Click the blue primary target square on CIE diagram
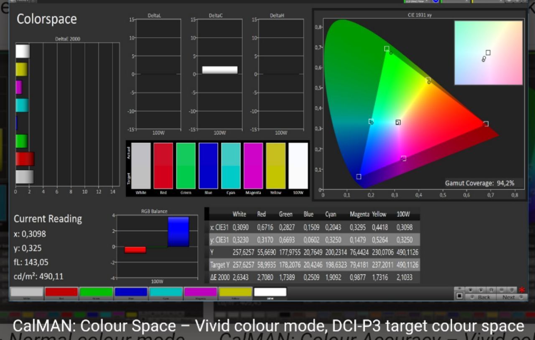 pyautogui.click(x=359, y=177)
